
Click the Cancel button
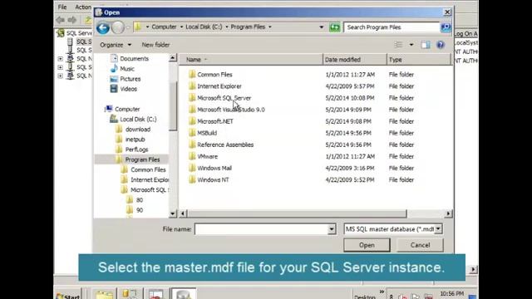click(x=420, y=245)
